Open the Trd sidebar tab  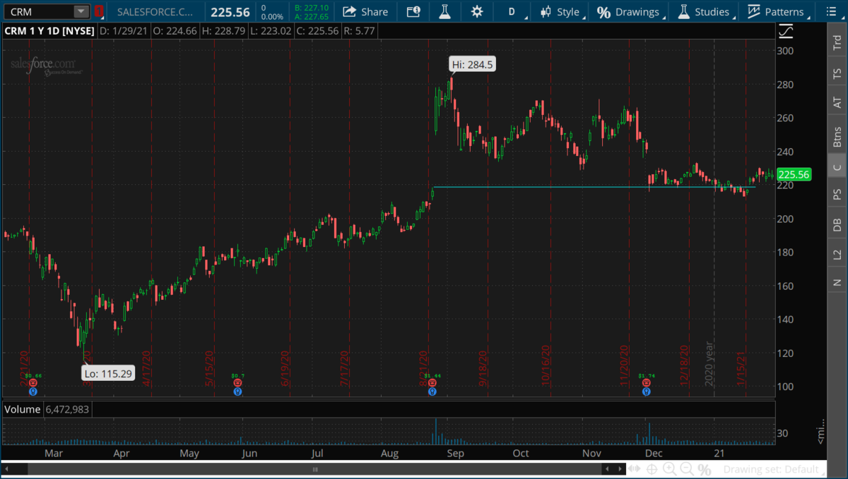(x=837, y=43)
